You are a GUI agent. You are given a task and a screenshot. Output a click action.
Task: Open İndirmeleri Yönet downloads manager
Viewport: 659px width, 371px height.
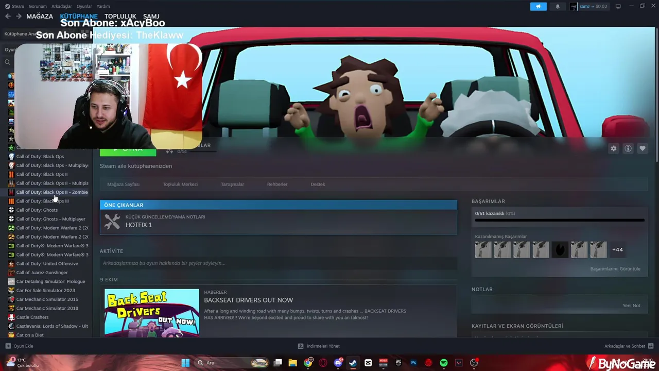(319, 346)
